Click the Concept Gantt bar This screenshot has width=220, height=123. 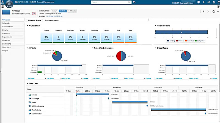(x=92, y=94)
